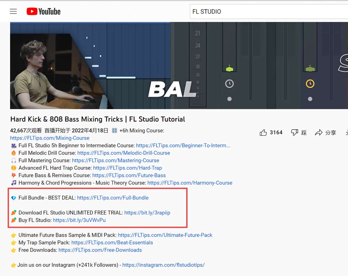Click the share arrow icon
The height and width of the screenshot is (276, 348).
318,132
